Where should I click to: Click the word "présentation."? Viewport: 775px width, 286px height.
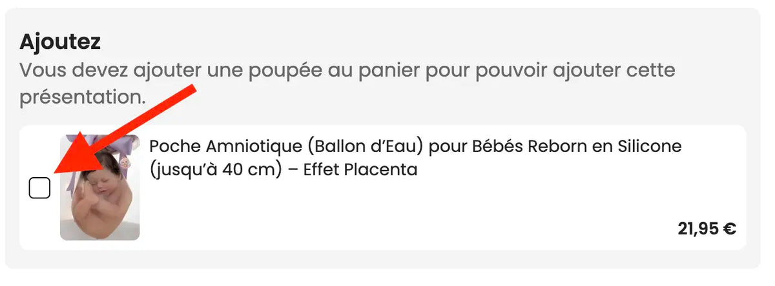coord(82,97)
